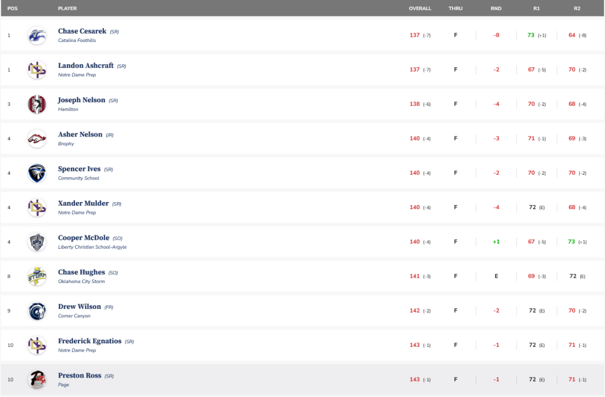Screen dimensions: 605x397
Task: Click Community School logo beside Spencer Ives
Action: (x=37, y=173)
